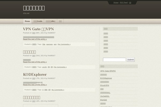
Task: Open the vpn tag under the VPN Gate post
Action: 55,44
